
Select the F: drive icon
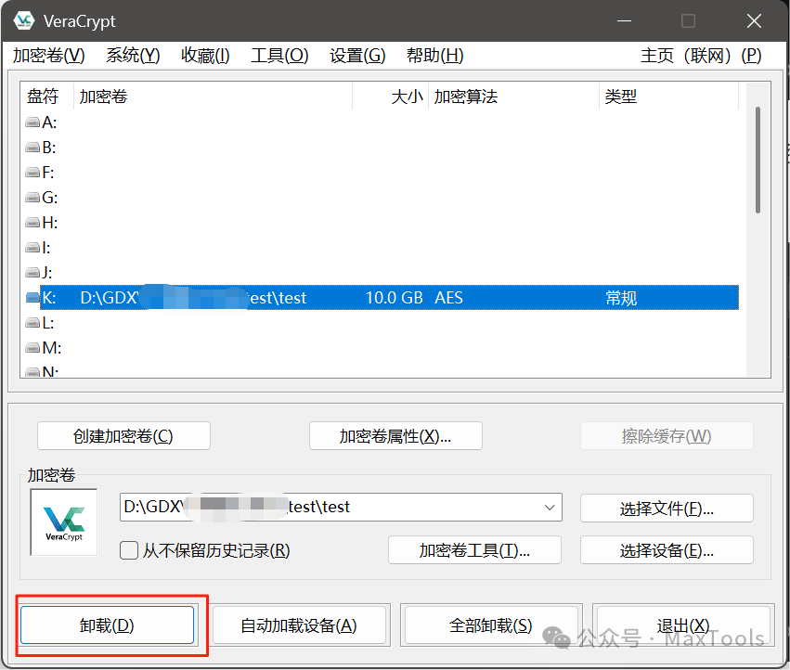[32, 173]
